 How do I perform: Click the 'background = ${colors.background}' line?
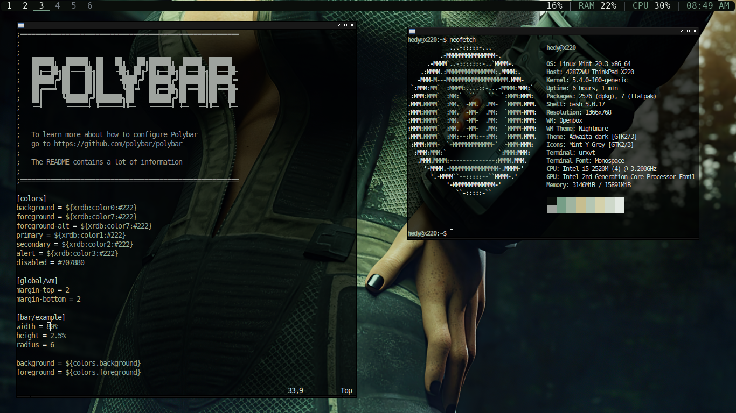coord(79,363)
